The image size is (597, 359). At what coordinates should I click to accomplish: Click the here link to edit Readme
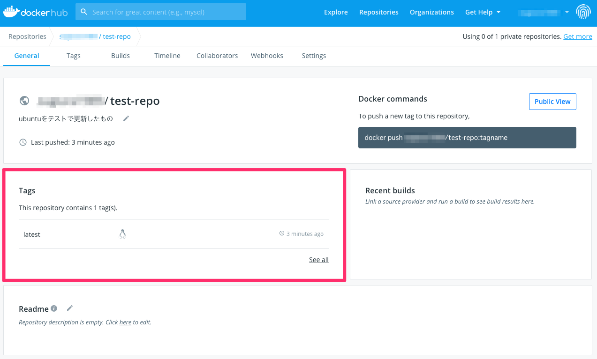coord(125,322)
